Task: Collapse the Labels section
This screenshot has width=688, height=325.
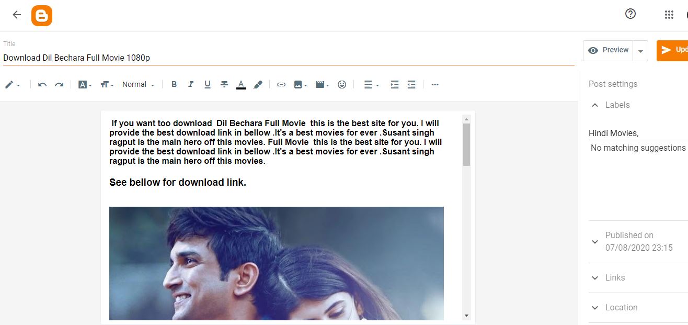Action: [595, 105]
